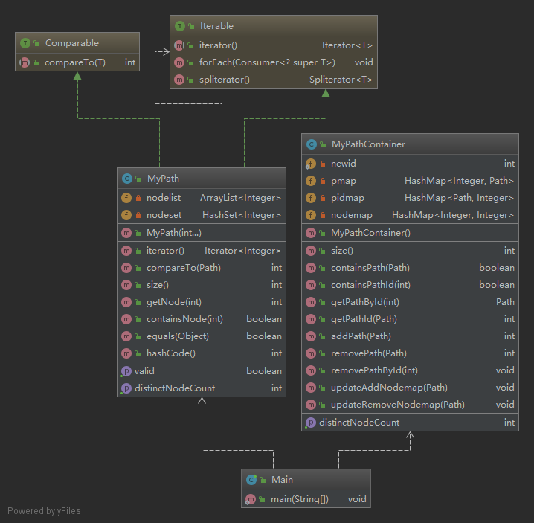Image resolution: width=534 pixels, height=523 pixels.
Task: Click the class icon next to MyPath
Action: pos(126,179)
